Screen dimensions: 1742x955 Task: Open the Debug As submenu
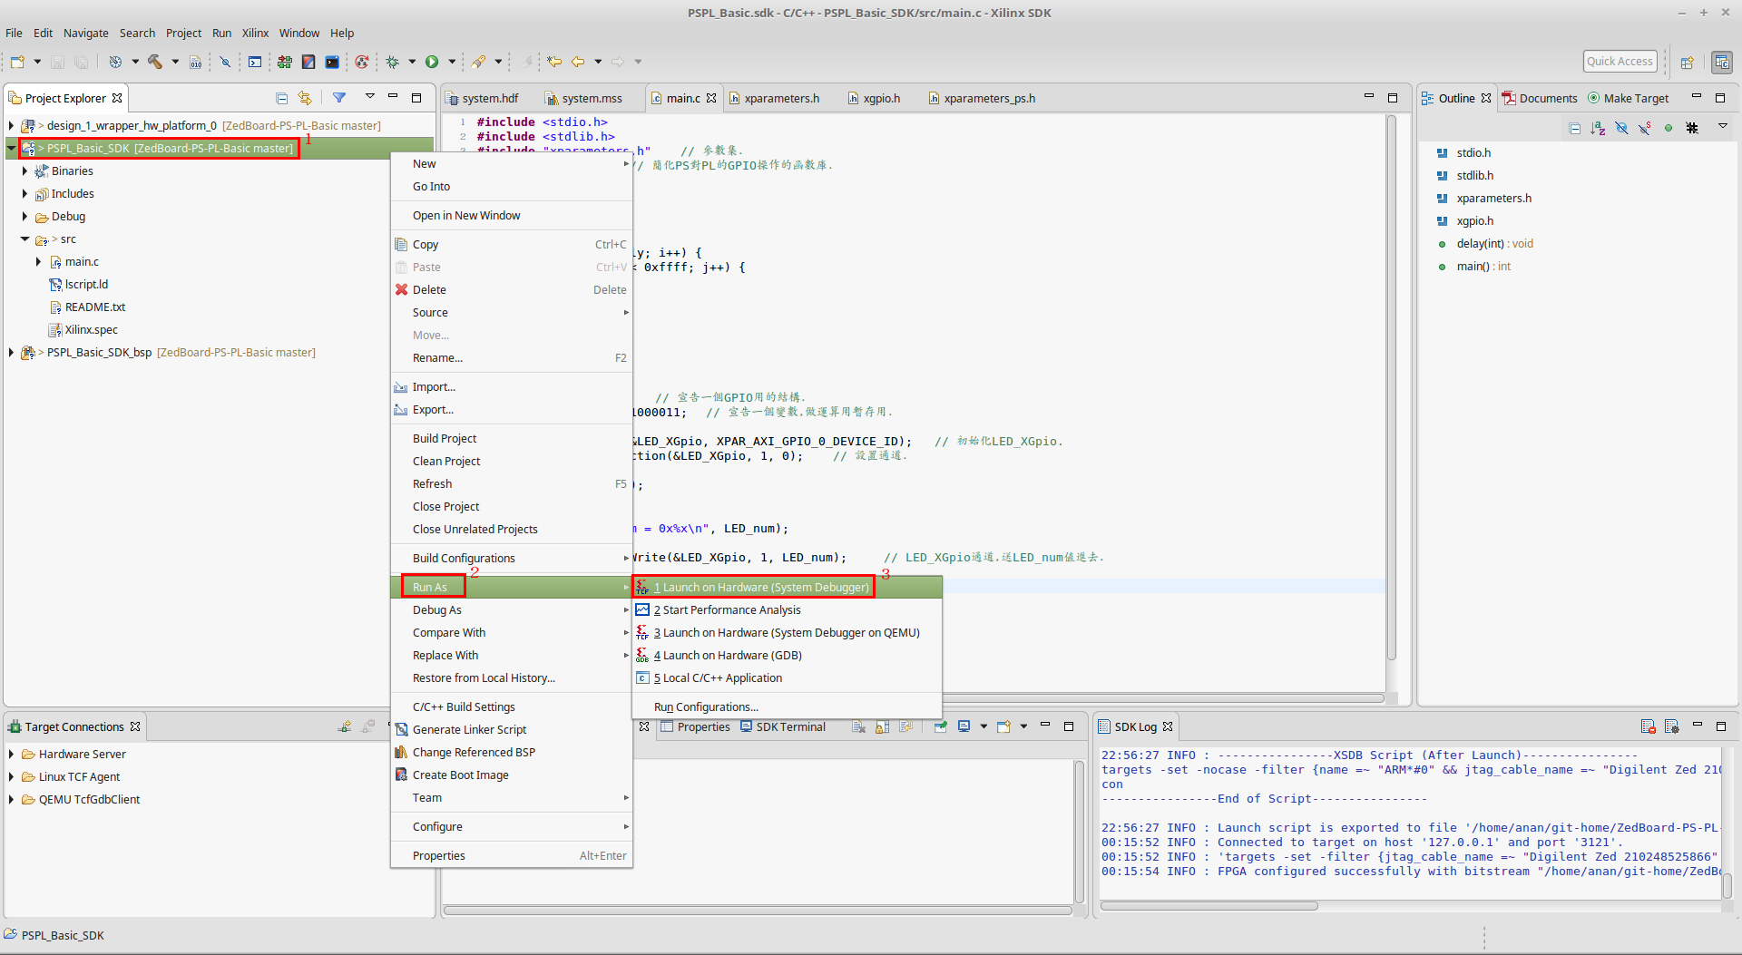tap(512, 609)
